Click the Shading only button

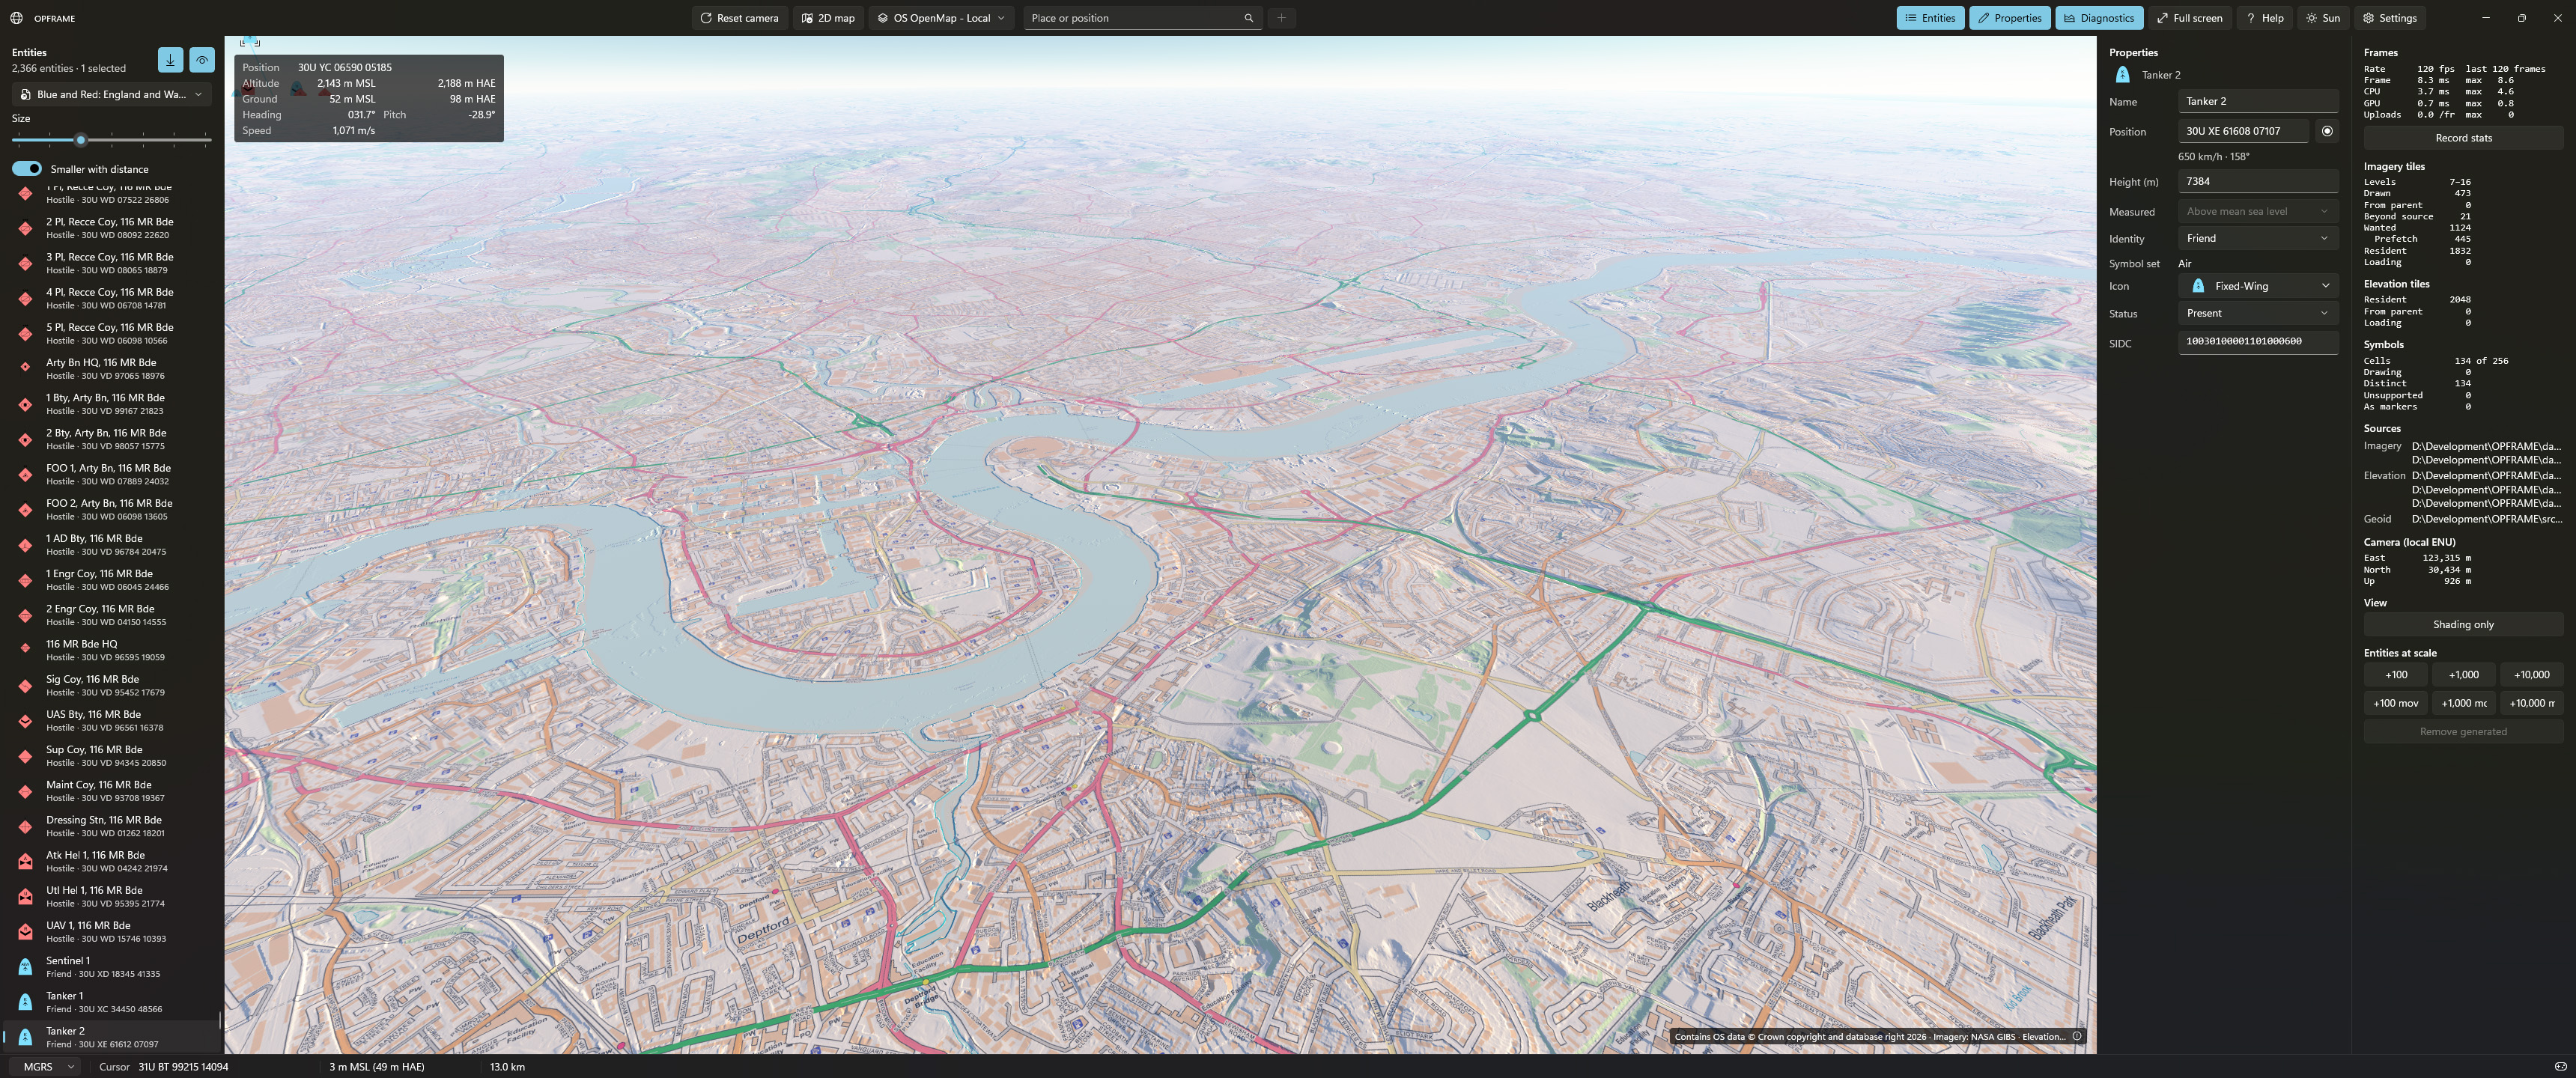pos(2463,625)
